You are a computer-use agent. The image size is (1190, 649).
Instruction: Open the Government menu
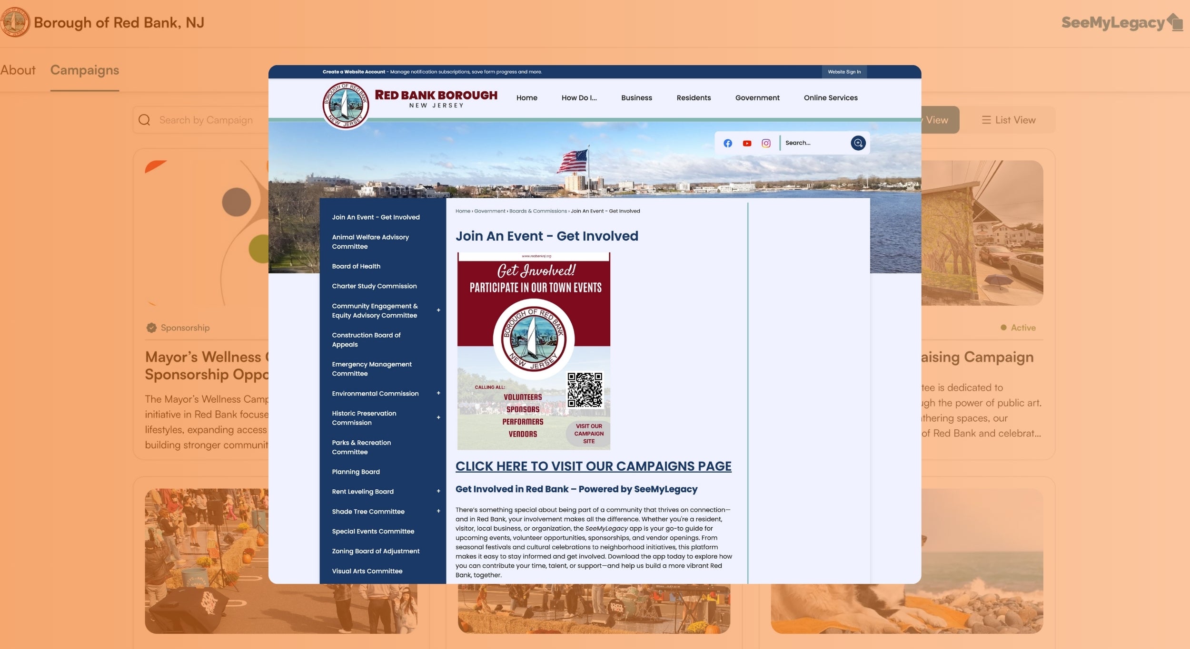click(x=757, y=98)
